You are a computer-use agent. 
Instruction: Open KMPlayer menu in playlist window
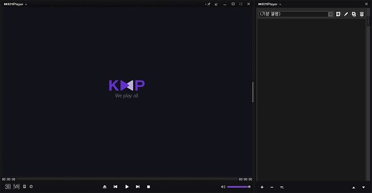270,4
